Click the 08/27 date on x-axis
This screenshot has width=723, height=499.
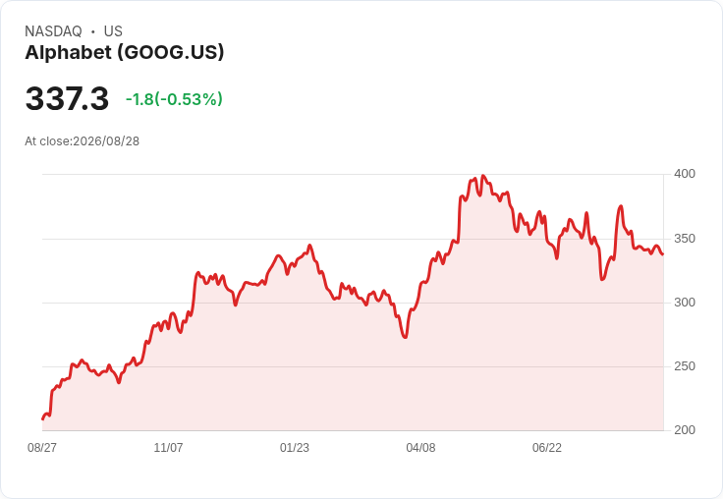click(x=42, y=448)
